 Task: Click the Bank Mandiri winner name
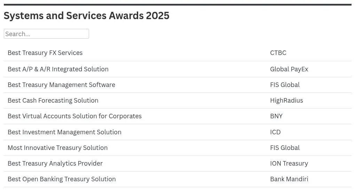[x=289, y=179]
